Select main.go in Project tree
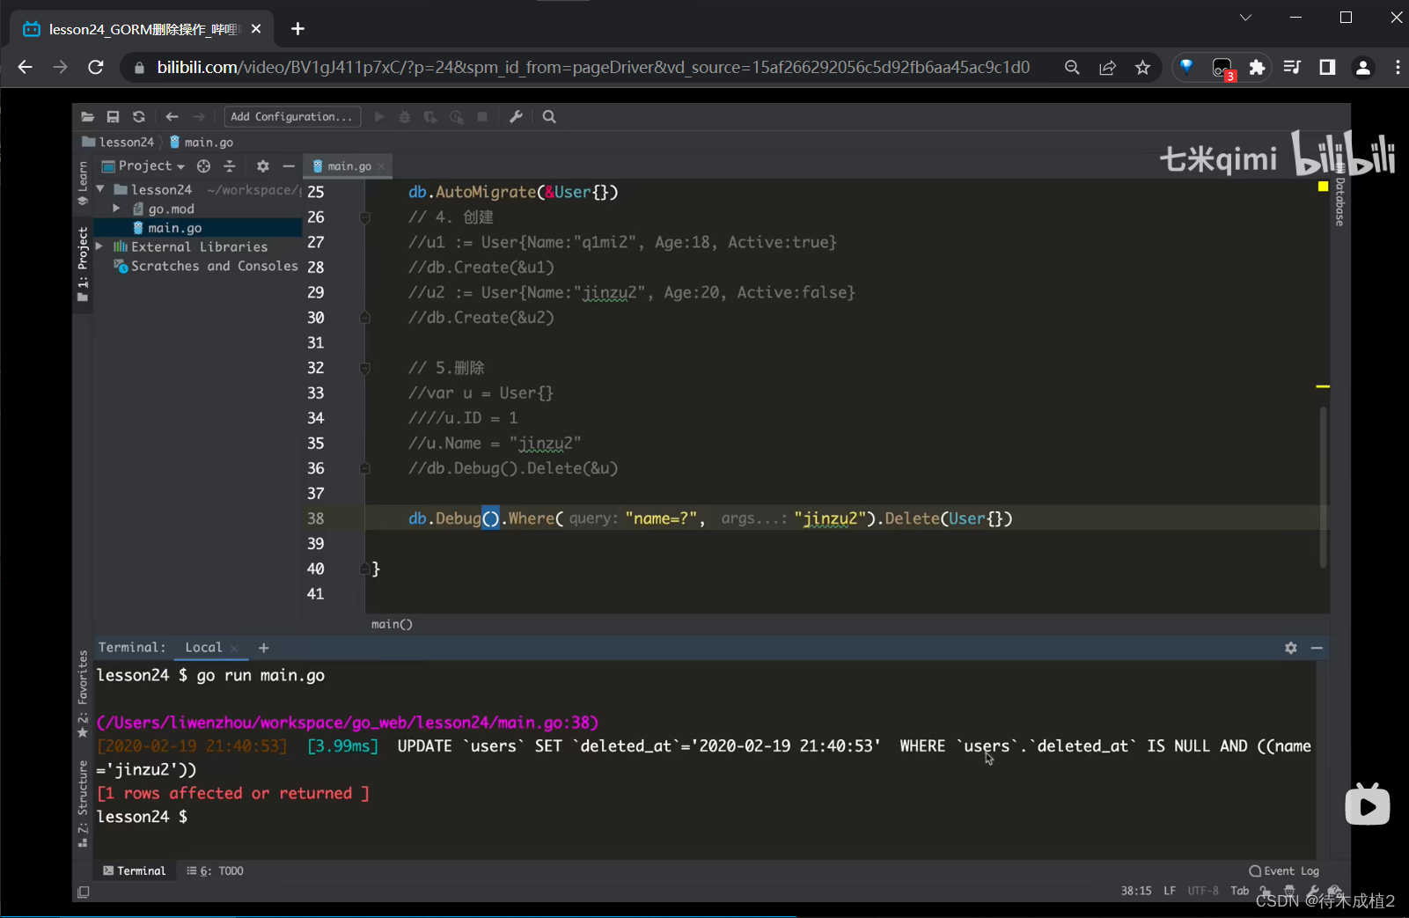1409x918 pixels. click(174, 228)
